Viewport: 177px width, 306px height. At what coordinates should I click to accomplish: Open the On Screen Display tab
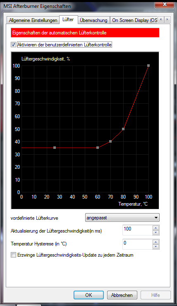(x=134, y=20)
